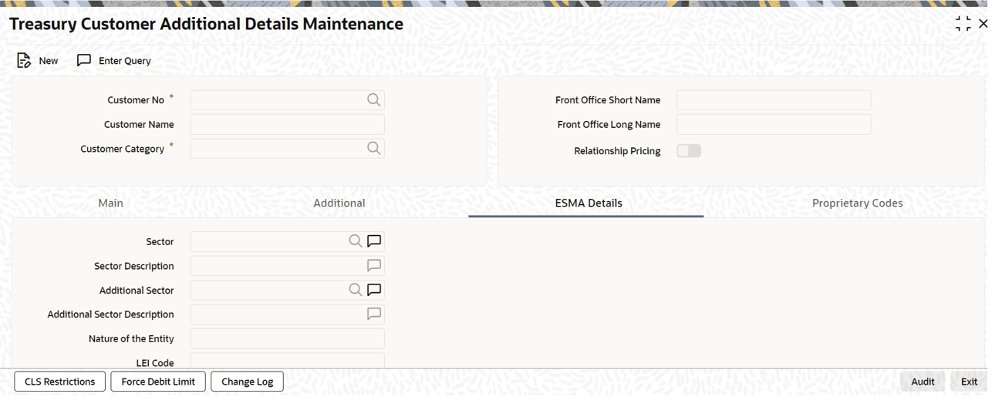Click the New button label
This screenshot has width=992, height=407.
(x=49, y=61)
